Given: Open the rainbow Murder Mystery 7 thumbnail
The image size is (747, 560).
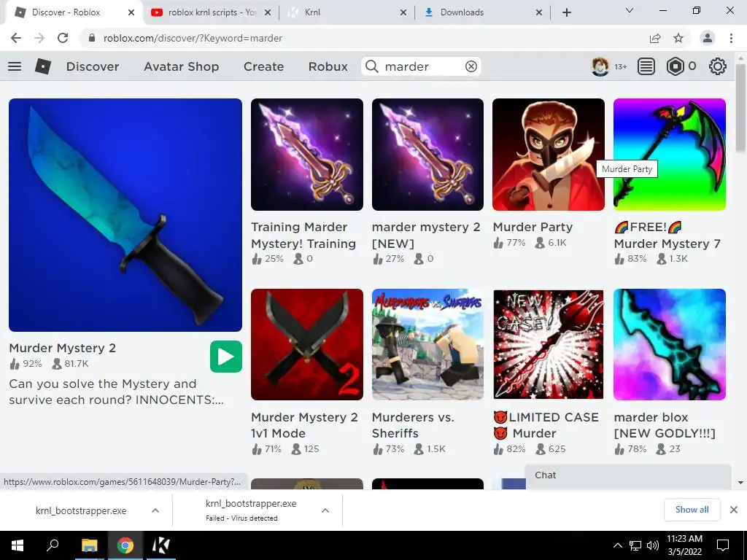Looking at the screenshot, I should [670, 155].
